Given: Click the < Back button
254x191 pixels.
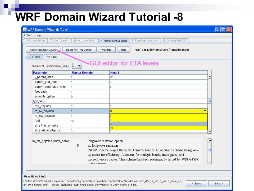Looking at the screenshot, I should 196,184.
